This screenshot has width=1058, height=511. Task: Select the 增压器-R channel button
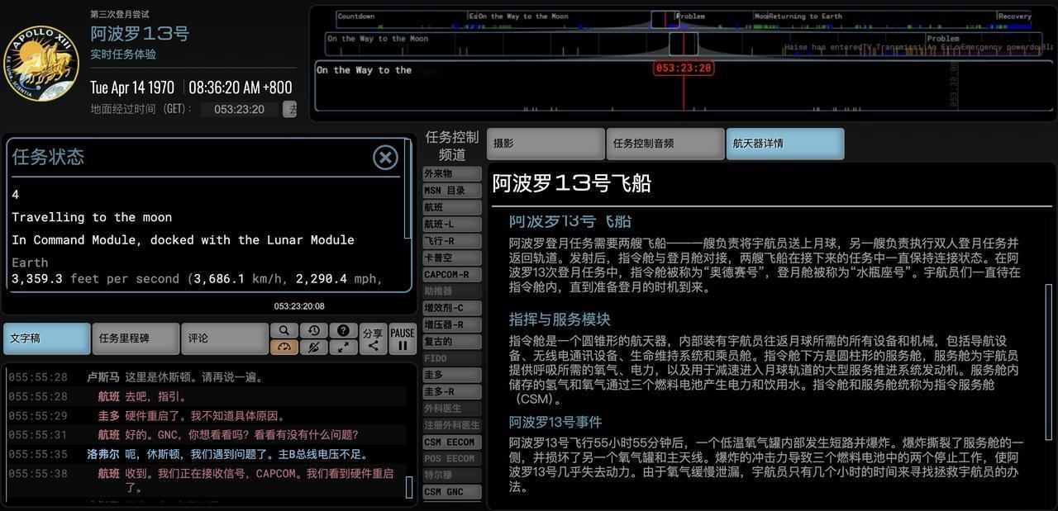(451, 325)
